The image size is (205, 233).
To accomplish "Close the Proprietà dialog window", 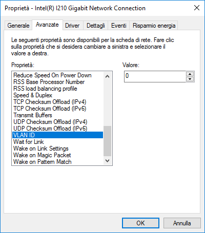I will pyautogui.click(x=197, y=8).
